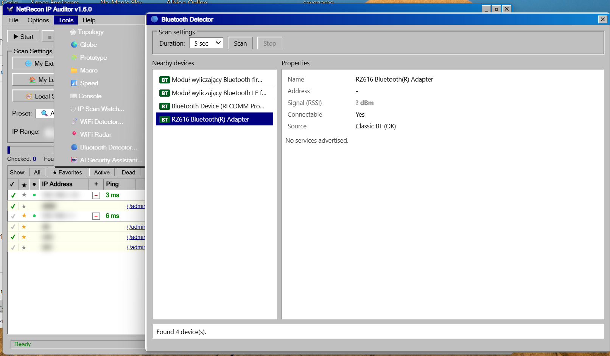Sort by Ping column header
Screen dimensions: 610x356
click(120, 184)
